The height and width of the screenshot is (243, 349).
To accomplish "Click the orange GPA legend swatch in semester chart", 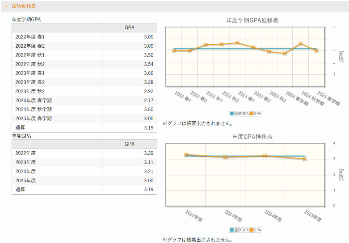I will point(252,113).
